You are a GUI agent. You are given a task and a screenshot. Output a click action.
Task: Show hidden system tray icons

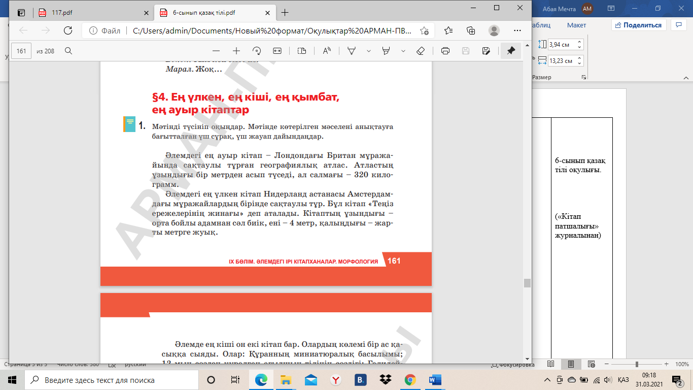(547, 380)
